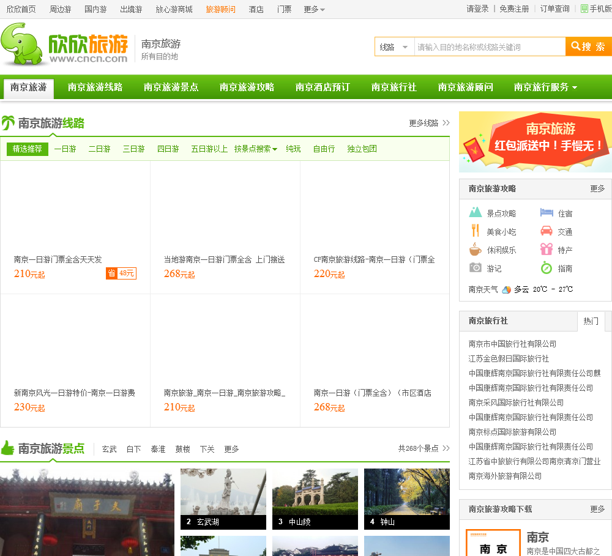Click the thumbs-up 南京旅游景点 icon
Screen dimensions: 612x556
click(7, 448)
